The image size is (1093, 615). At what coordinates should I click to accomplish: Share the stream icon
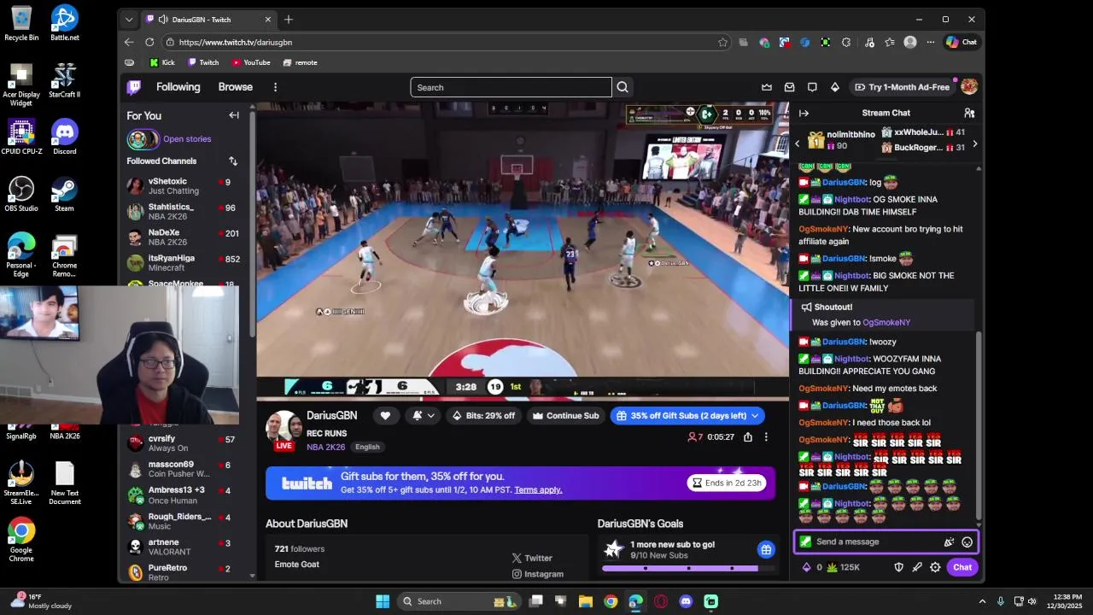[x=748, y=437]
